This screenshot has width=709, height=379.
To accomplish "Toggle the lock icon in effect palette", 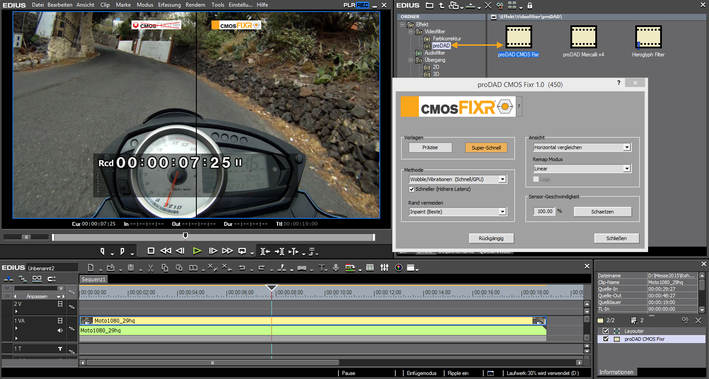I will pyautogui.click(x=530, y=5).
